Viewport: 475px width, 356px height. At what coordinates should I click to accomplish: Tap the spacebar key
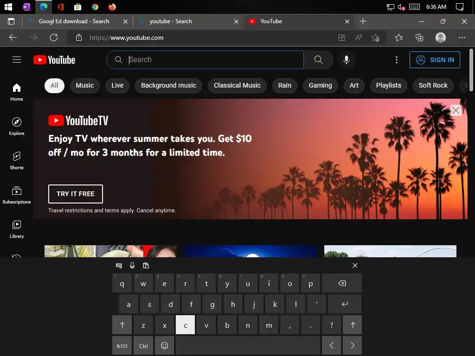248,345
